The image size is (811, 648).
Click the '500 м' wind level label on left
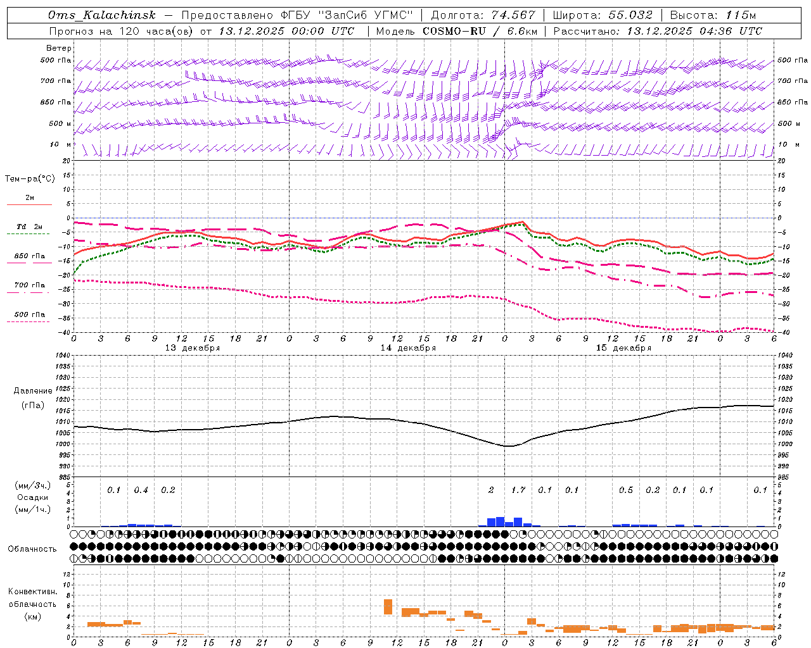point(60,123)
